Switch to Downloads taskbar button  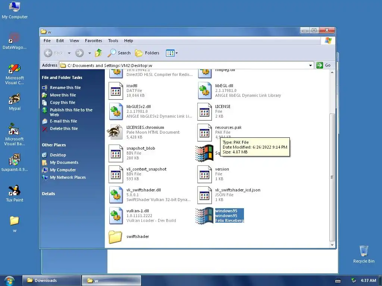[51, 280]
